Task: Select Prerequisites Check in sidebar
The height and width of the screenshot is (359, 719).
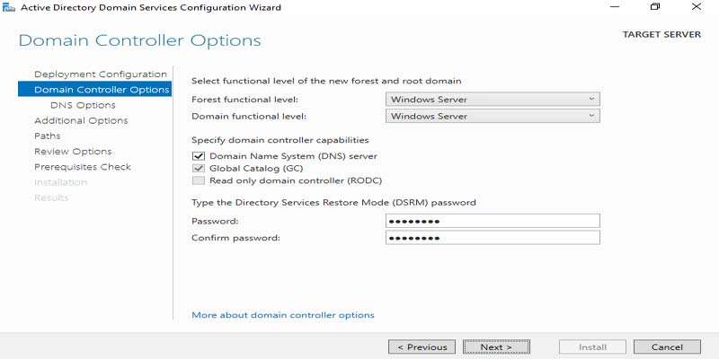Action: pos(82,167)
